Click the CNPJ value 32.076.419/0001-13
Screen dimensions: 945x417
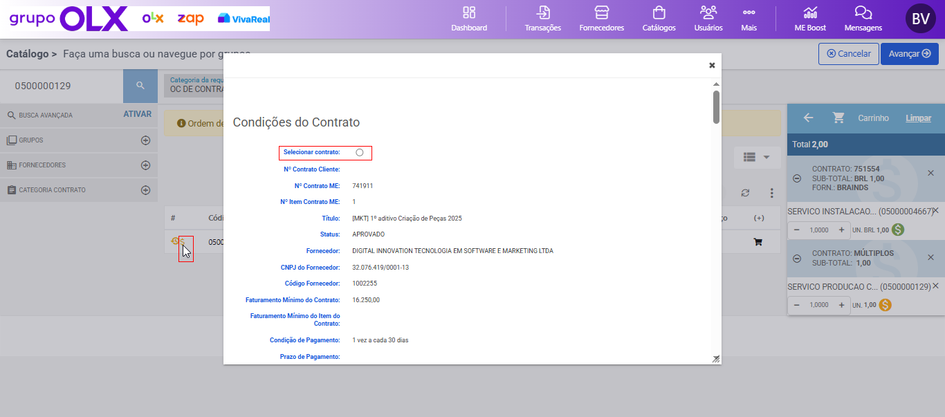pyautogui.click(x=380, y=267)
